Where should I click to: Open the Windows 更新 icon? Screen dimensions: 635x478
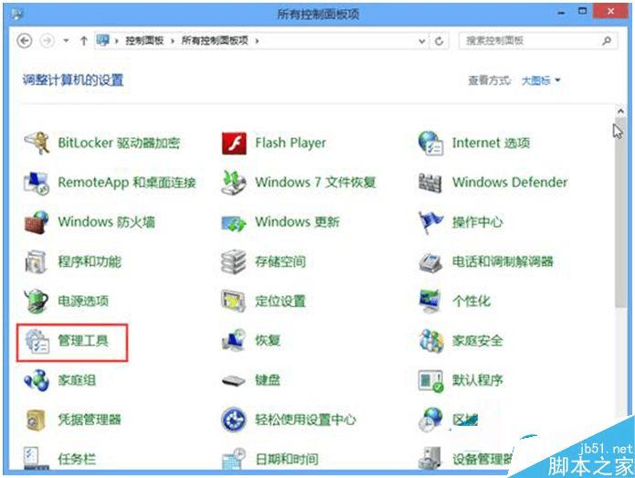234,222
